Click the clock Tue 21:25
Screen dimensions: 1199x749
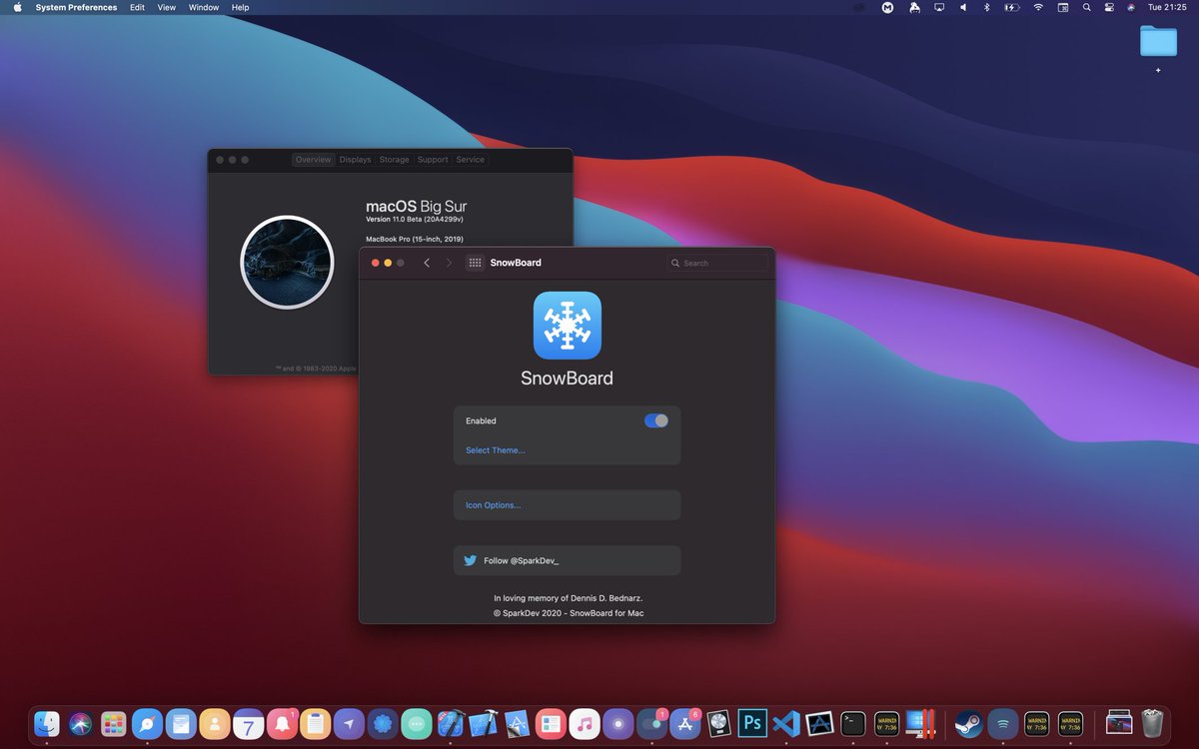(x=1167, y=7)
